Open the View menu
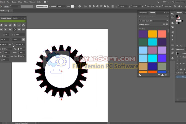 (26, 2)
